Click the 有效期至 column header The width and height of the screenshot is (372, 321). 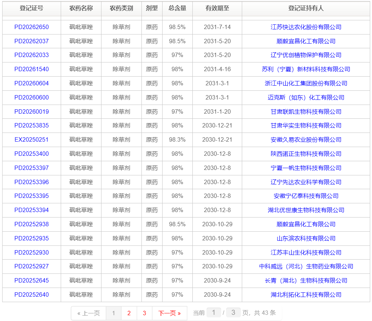point(217,8)
